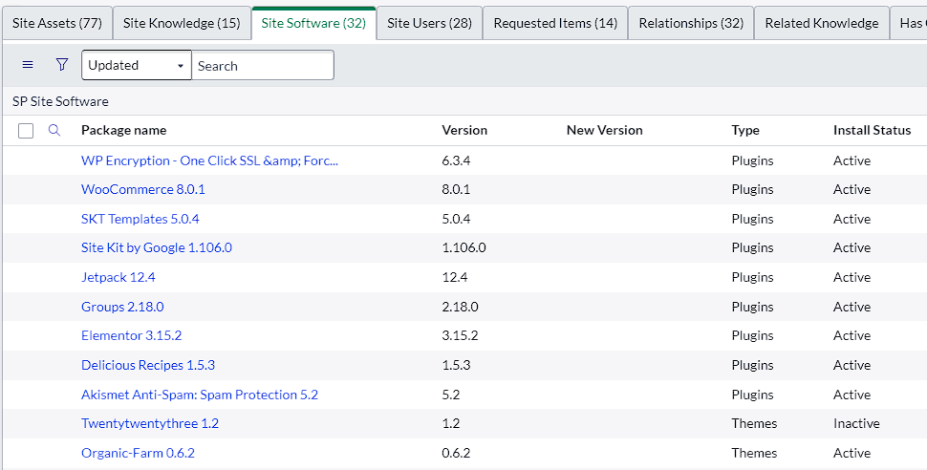Click Themes type in Twentytwentythree row
927x470 pixels.
point(754,424)
